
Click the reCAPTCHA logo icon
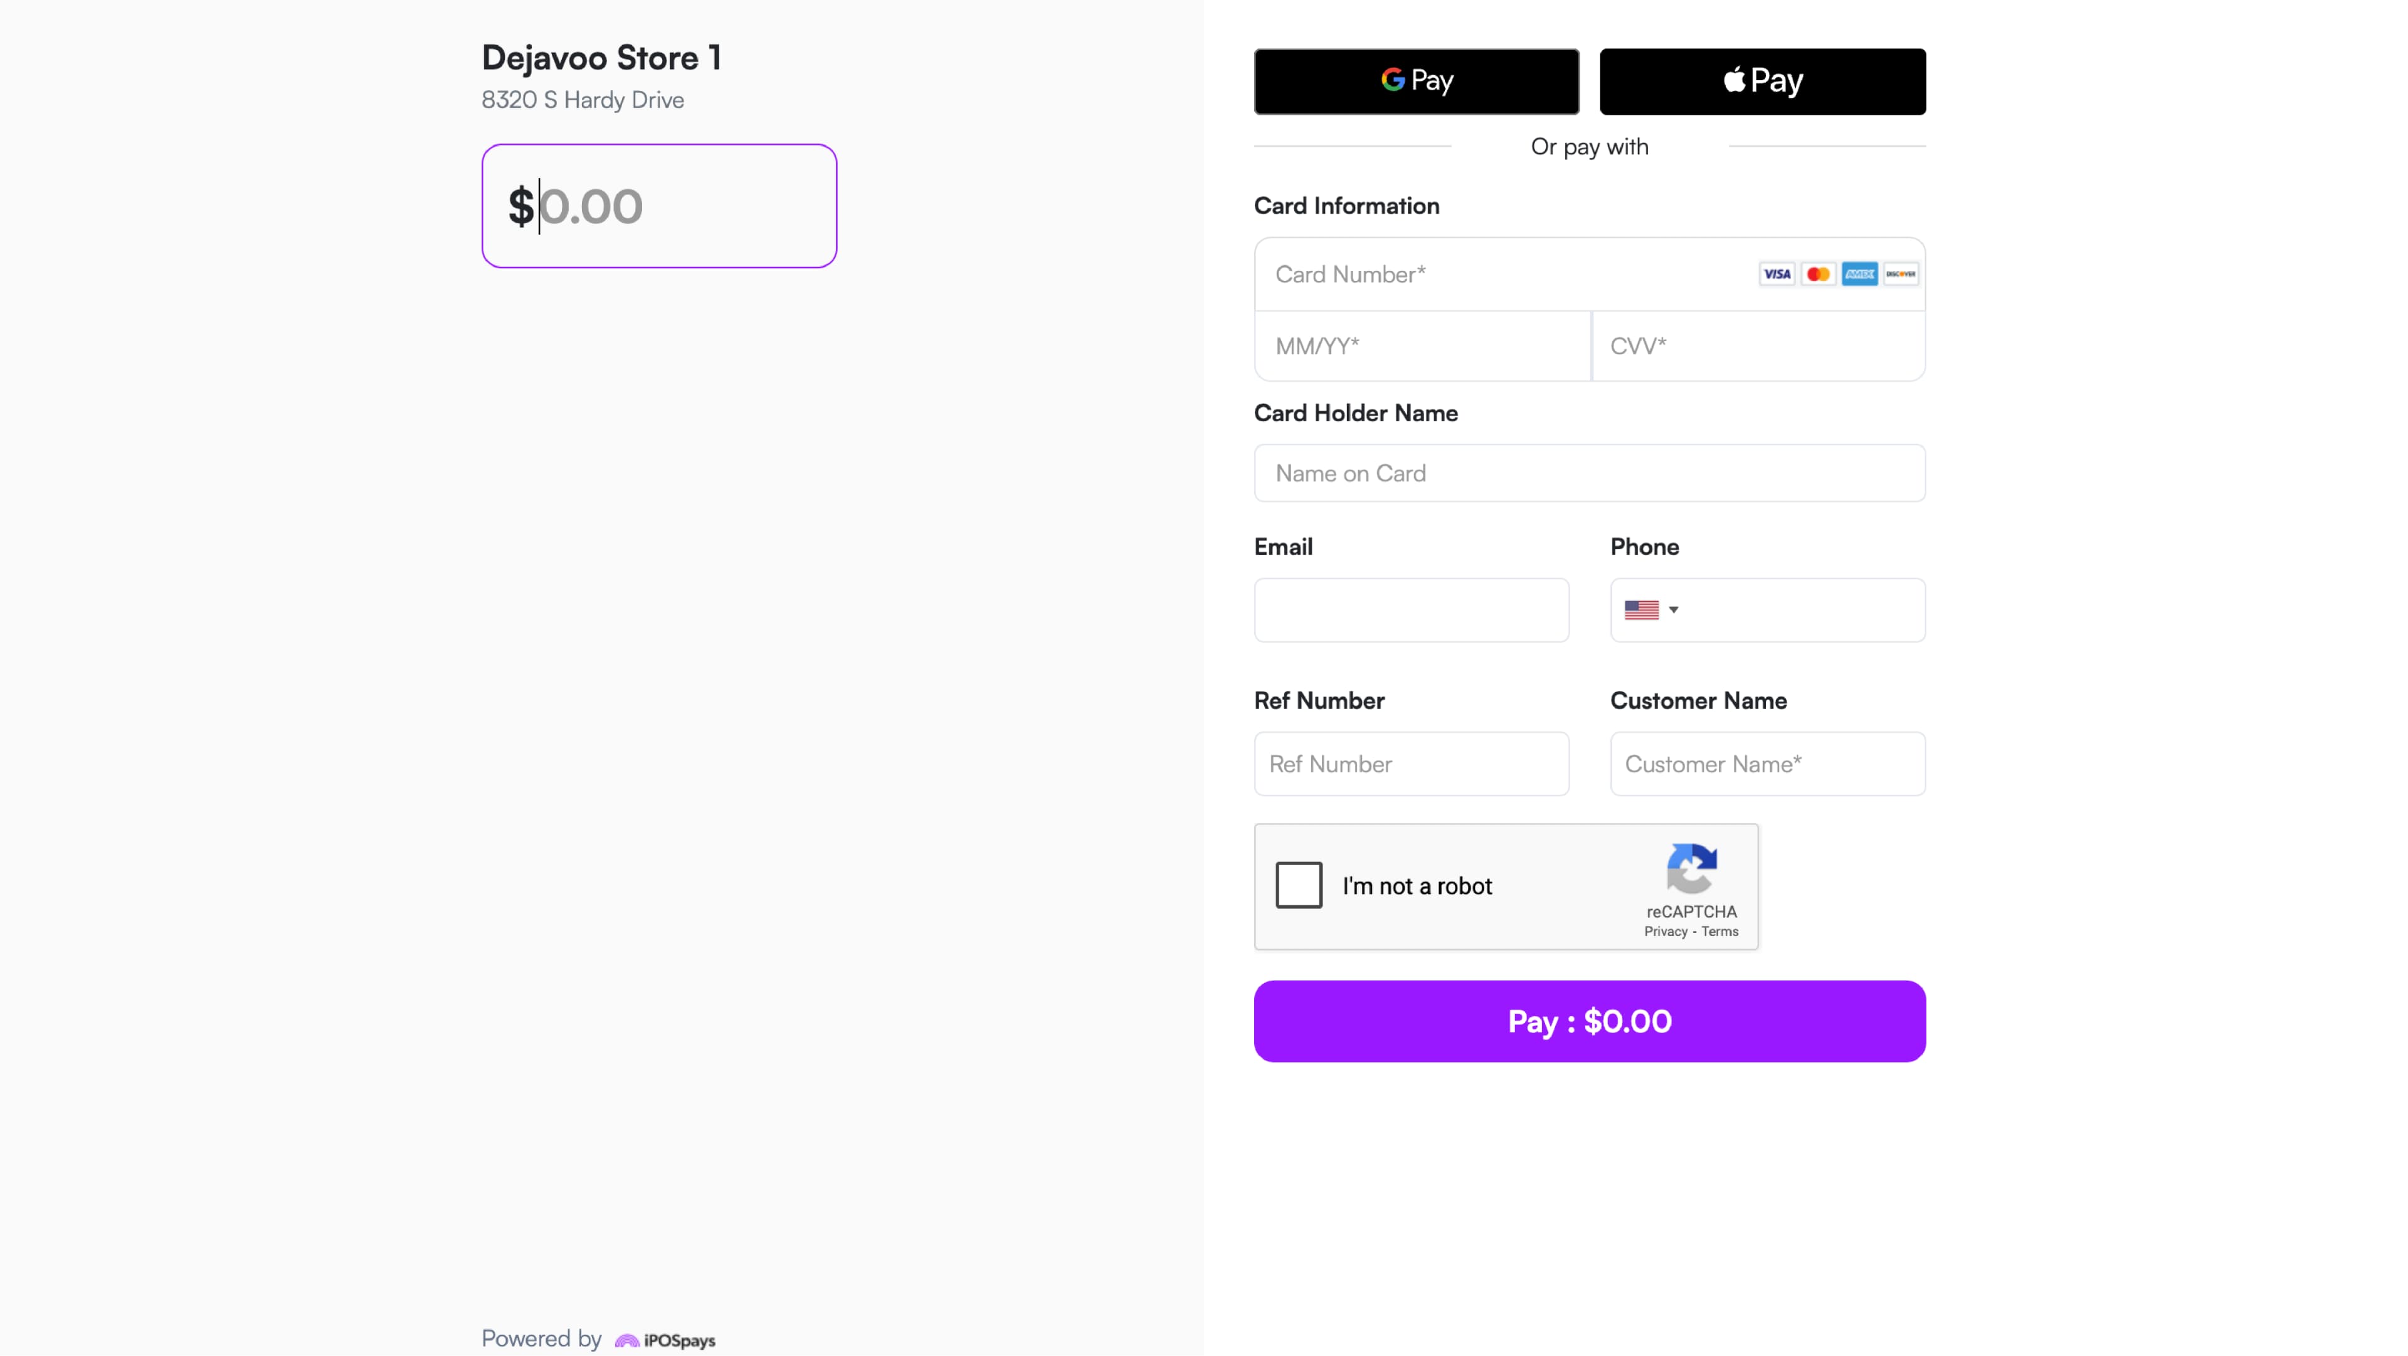(x=1691, y=868)
